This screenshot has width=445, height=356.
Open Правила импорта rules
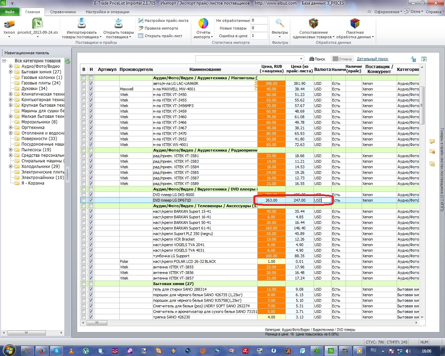click(158, 28)
